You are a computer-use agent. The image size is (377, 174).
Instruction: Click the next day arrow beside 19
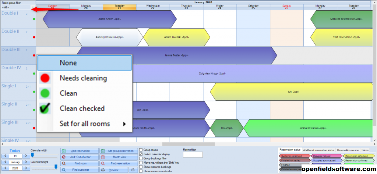pyautogui.click(x=26, y=156)
